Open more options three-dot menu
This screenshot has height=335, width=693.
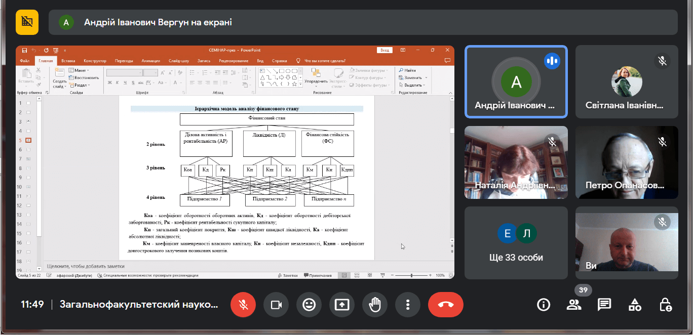408,305
